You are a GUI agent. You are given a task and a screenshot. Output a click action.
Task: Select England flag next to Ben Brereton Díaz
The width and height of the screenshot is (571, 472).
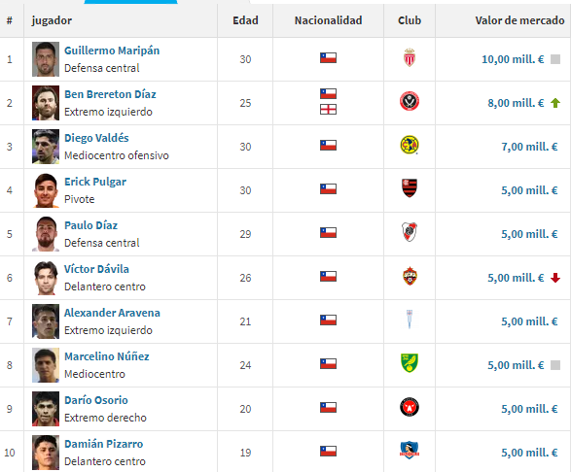pos(328,110)
